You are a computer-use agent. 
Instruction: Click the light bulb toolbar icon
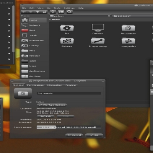53,12
